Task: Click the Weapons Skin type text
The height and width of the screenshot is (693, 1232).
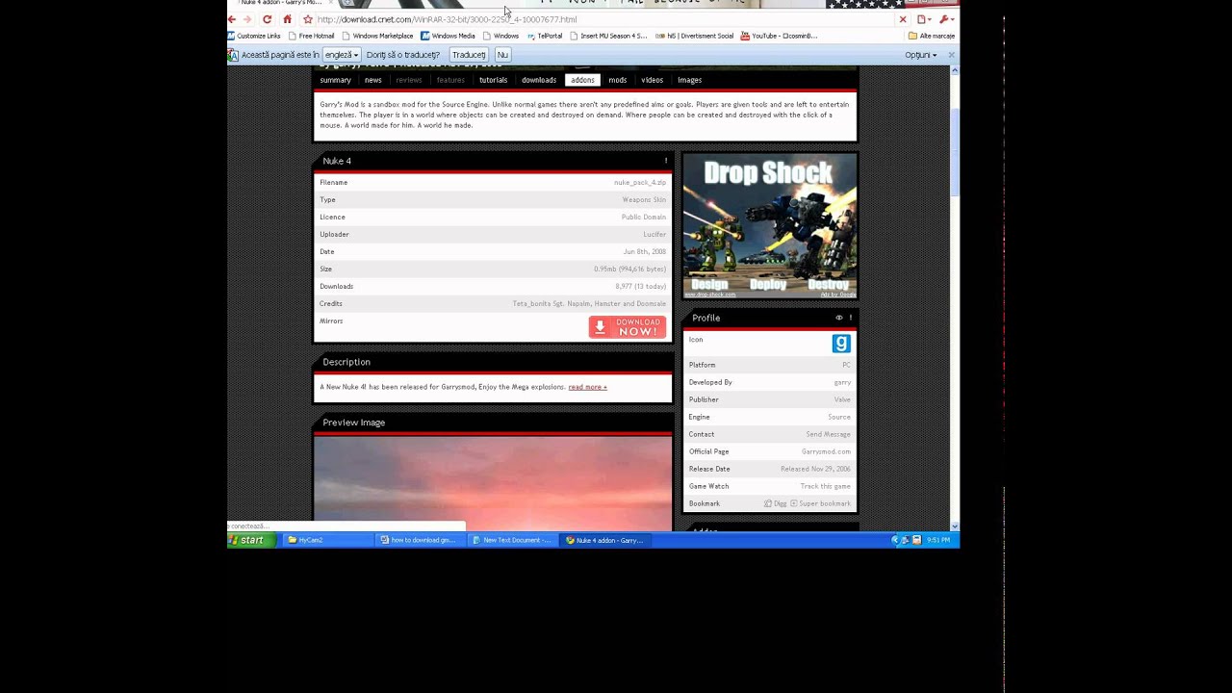Action: tap(644, 199)
